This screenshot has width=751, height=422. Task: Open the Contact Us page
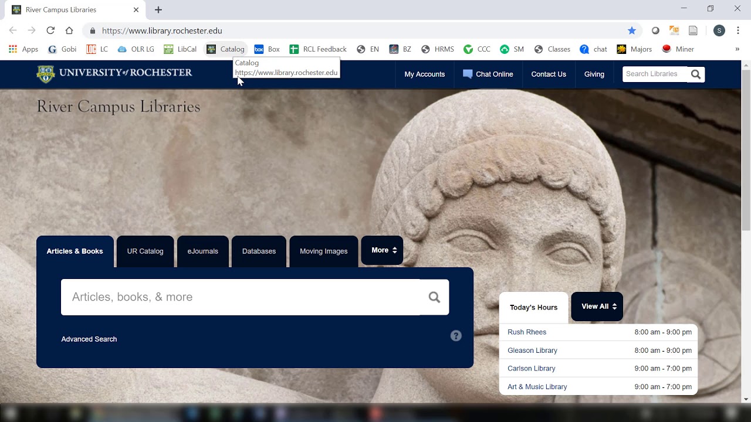[549, 74]
